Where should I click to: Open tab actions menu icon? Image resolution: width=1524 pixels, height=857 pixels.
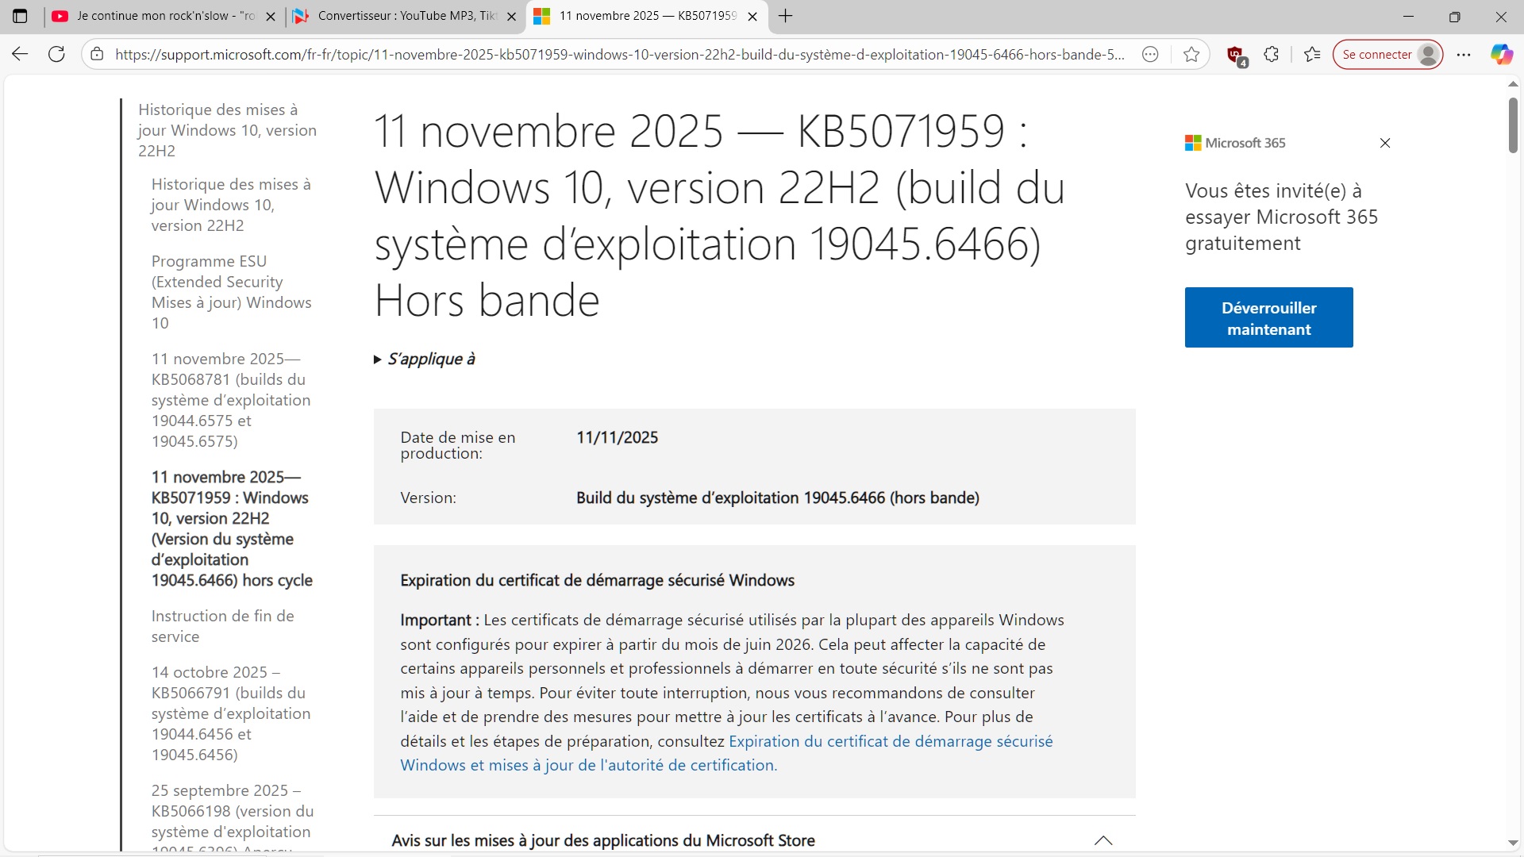coord(20,16)
